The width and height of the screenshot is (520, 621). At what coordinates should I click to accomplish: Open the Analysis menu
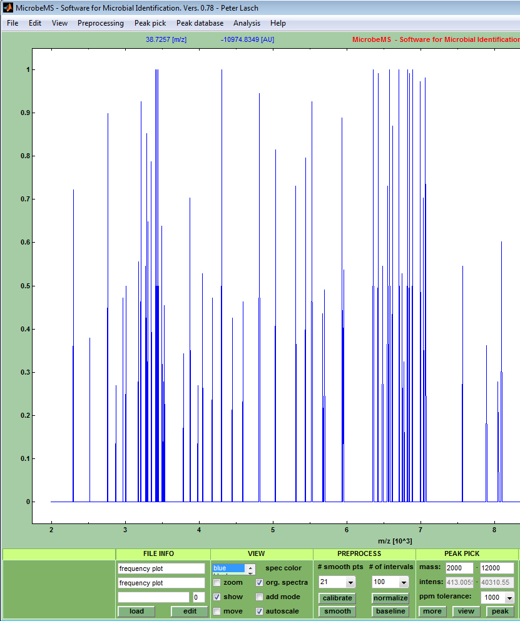(247, 23)
